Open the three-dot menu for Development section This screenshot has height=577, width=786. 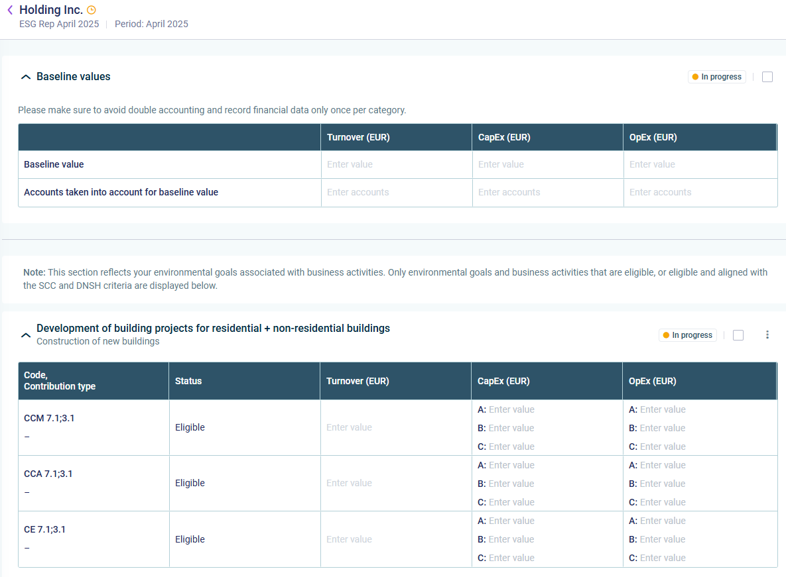click(767, 335)
